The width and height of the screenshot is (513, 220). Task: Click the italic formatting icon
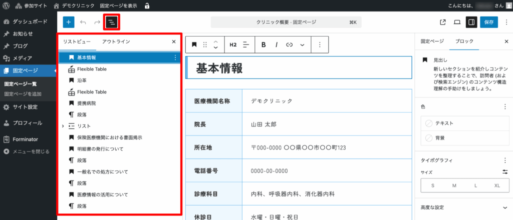coord(276,44)
